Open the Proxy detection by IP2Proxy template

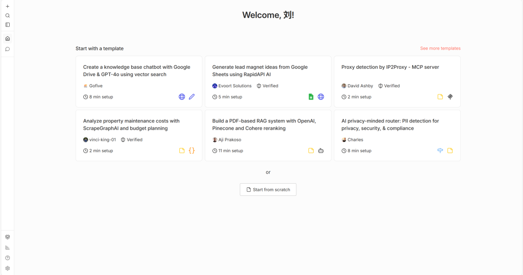[390, 67]
